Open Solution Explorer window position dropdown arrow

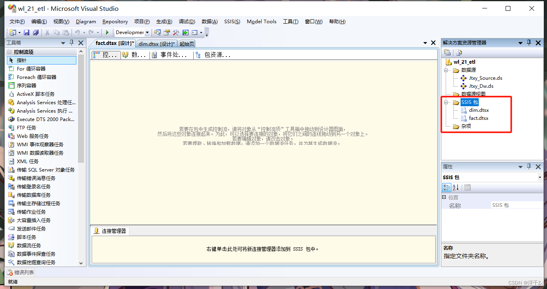pyautogui.click(x=520, y=43)
